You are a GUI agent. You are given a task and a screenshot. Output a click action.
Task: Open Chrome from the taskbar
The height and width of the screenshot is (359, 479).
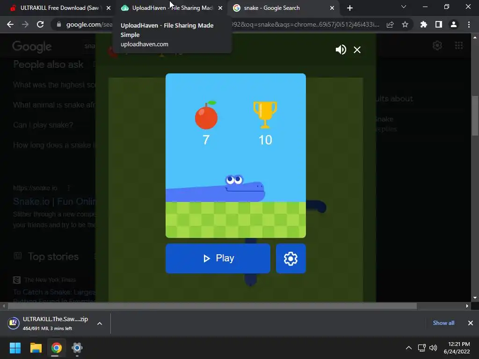tap(57, 348)
